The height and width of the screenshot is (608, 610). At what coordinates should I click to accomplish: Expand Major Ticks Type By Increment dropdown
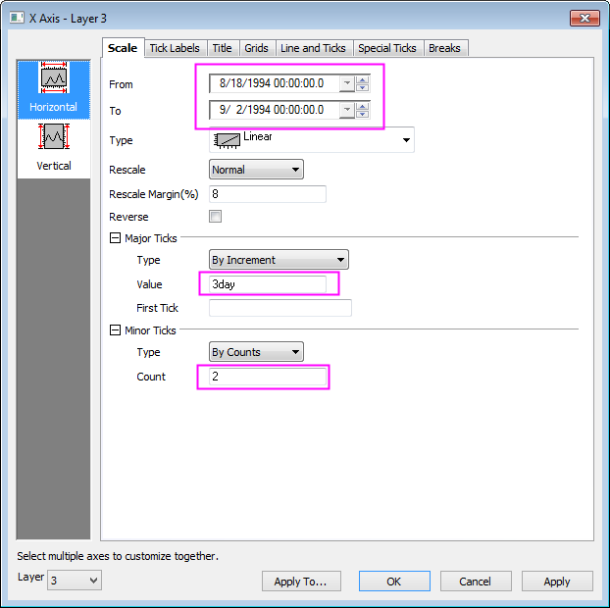pos(280,260)
